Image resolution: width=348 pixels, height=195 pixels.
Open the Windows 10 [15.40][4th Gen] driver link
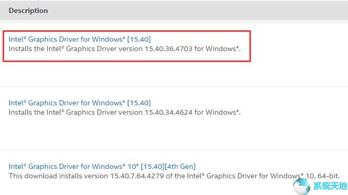[x=102, y=167]
